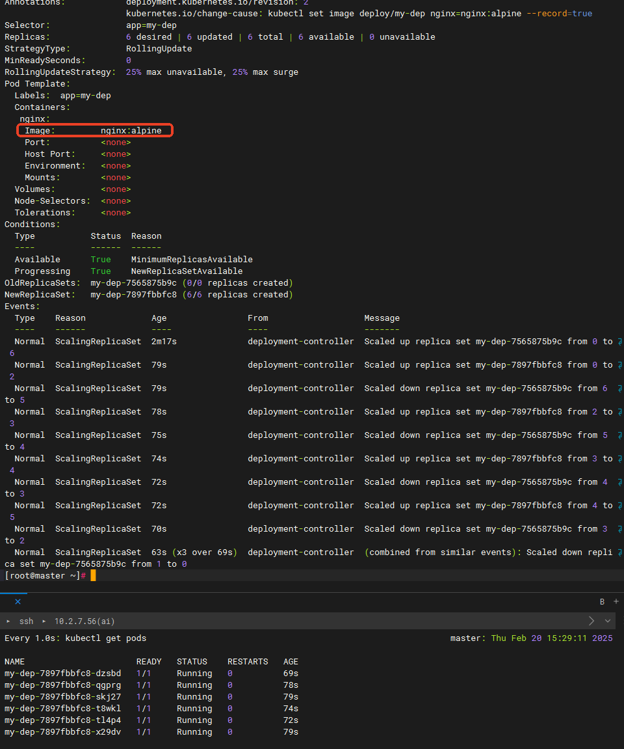Close the active terminal tab via X
Image resolution: width=624 pixels, height=749 pixels.
[x=18, y=602]
